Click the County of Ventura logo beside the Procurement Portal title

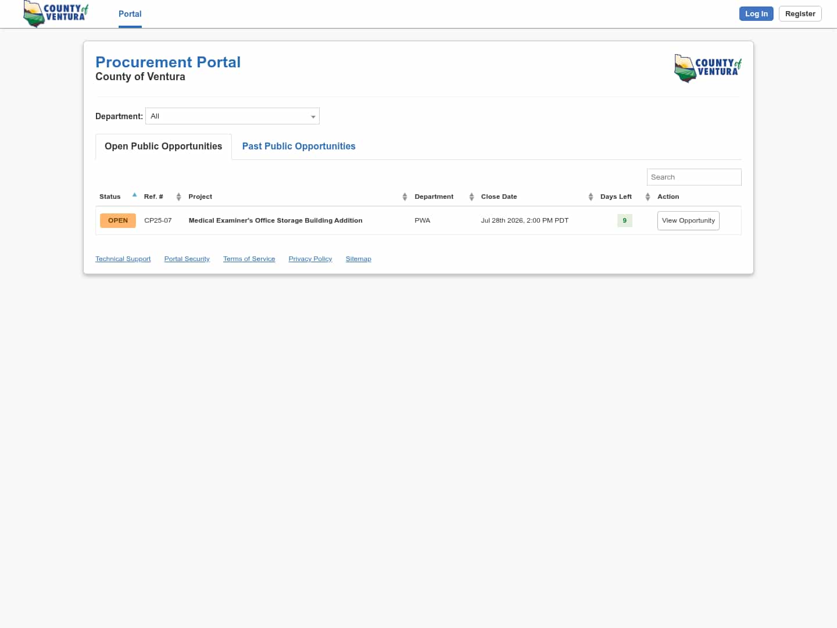click(x=708, y=68)
